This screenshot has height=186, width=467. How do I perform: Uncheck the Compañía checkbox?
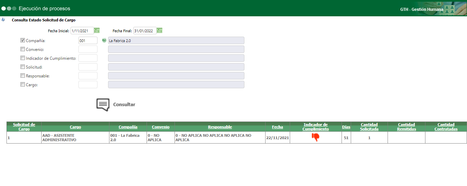pos(23,40)
